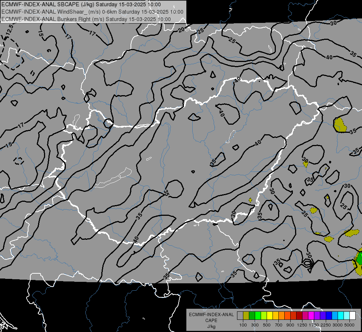
Task: Pick the pure blue swatch after 2250
Action: click(x=329, y=316)
